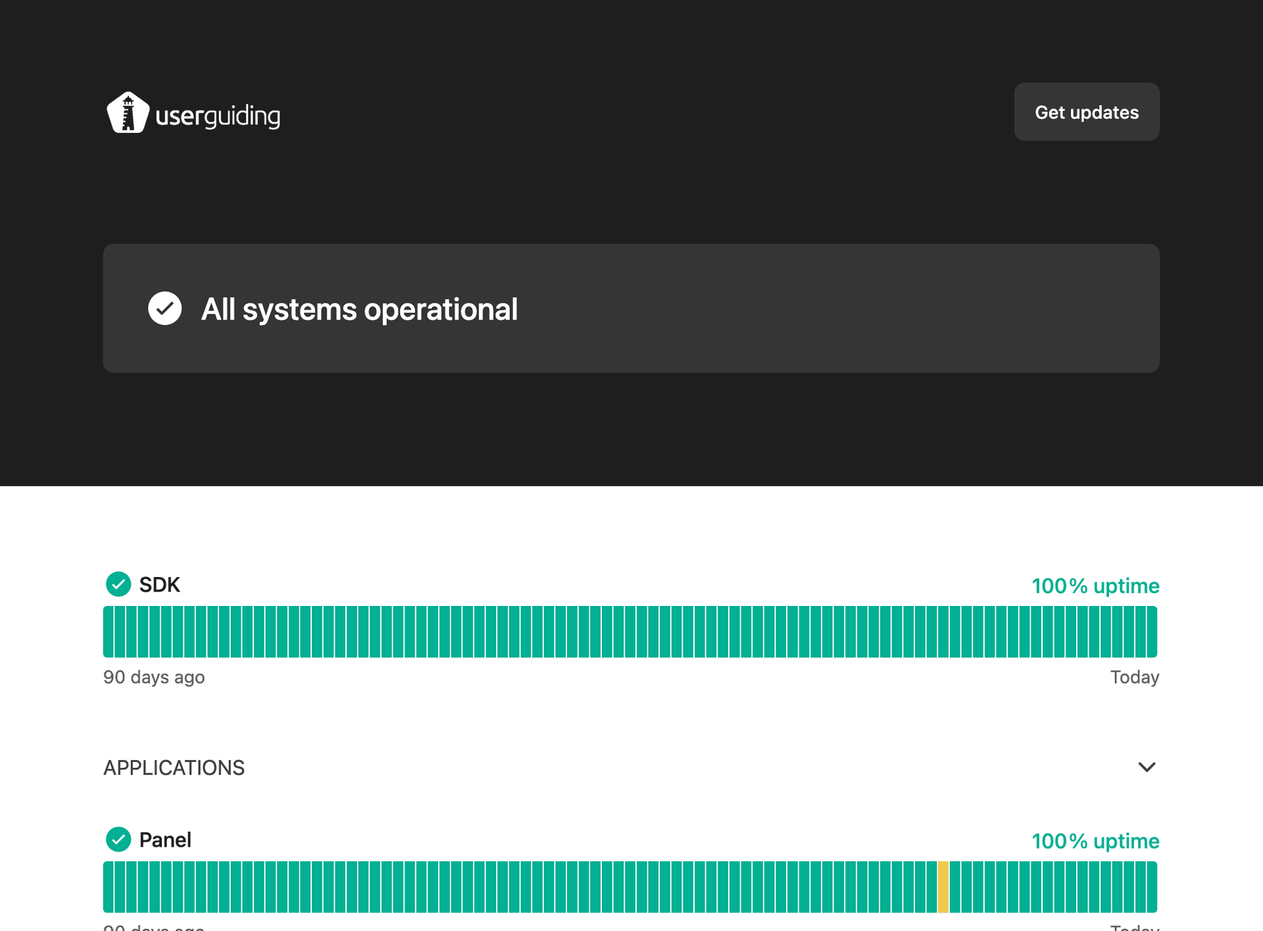Viewport: 1263px width, 931px height.
Task: Click the middle of the SDK uptime bar chart
Action: click(x=630, y=632)
